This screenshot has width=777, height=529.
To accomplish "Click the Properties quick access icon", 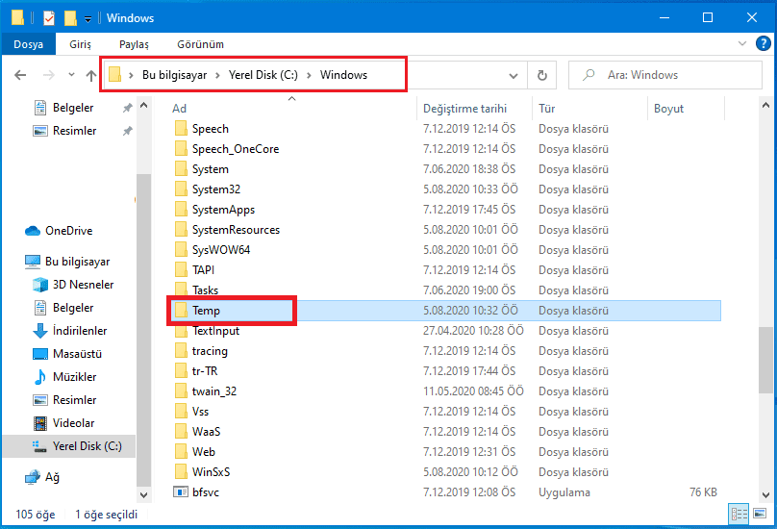I will 49,18.
